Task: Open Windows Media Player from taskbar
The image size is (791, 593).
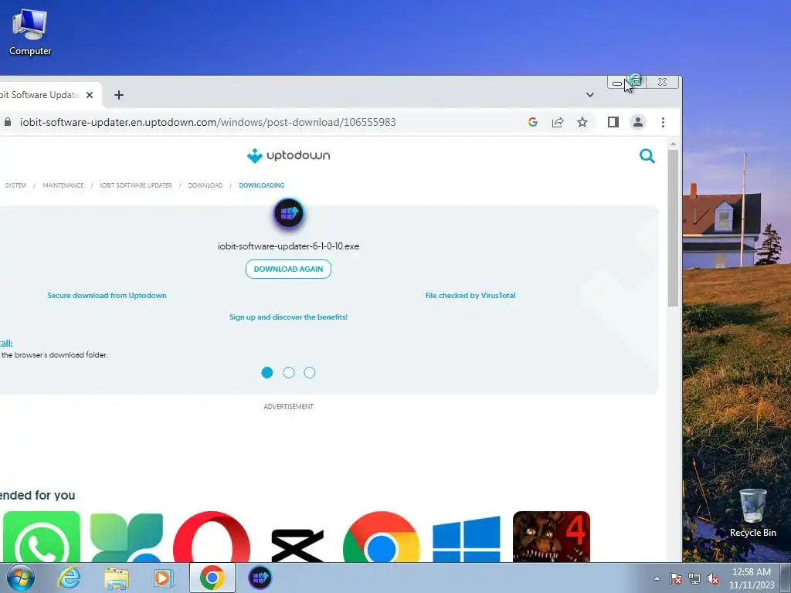Action: tap(163, 578)
